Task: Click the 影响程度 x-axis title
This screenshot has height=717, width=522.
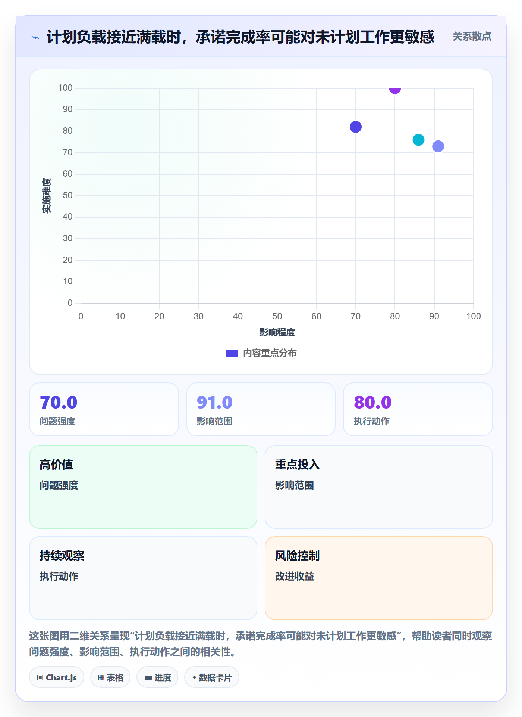Action: tap(277, 332)
